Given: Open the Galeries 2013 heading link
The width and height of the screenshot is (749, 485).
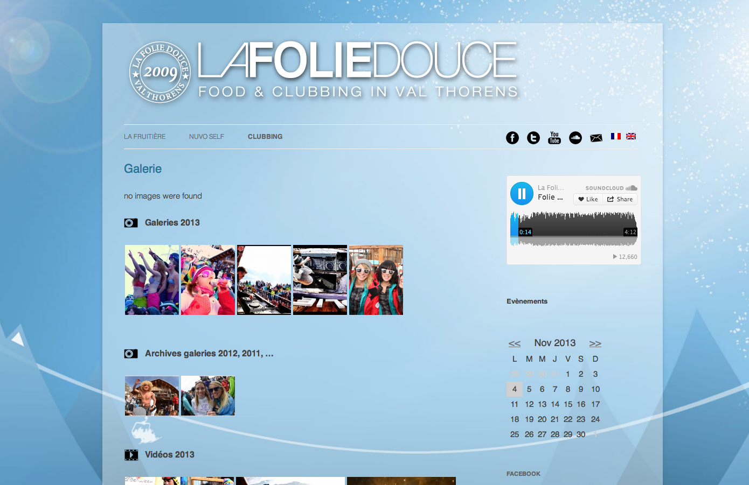Looking at the screenshot, I should (x=172, y=223).
